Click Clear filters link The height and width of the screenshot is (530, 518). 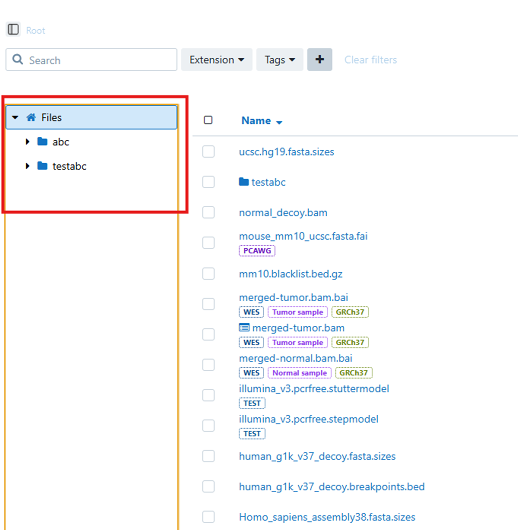pyautogui.click(x=370, y=60)
